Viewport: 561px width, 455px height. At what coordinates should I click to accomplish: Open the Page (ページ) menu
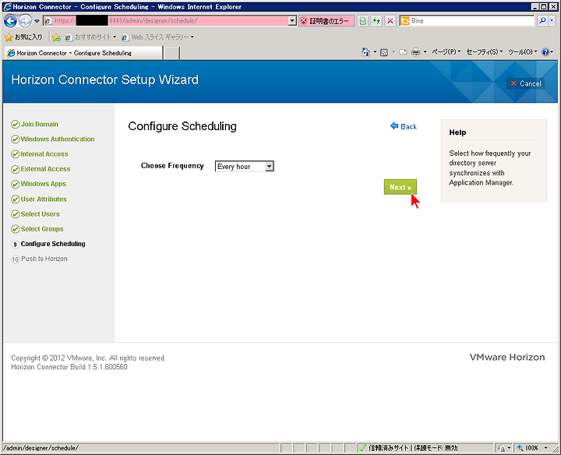[446, 52]
